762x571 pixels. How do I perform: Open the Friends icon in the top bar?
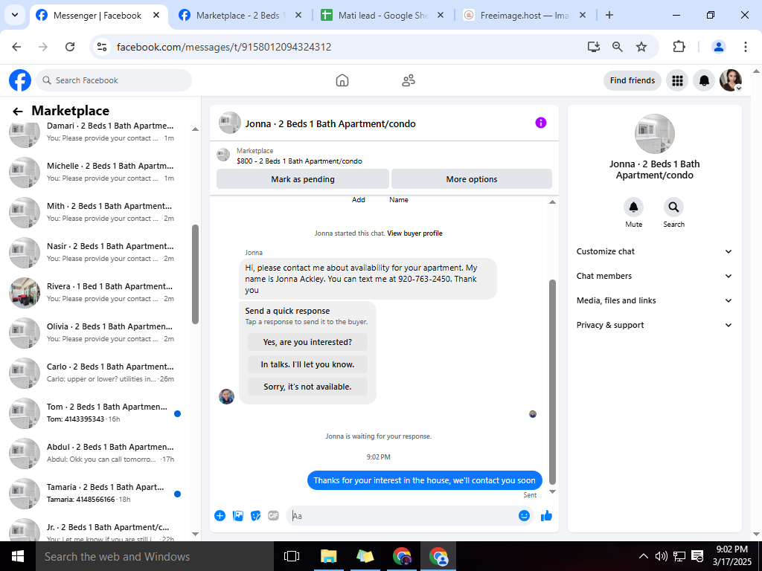(x=409, y=80)
